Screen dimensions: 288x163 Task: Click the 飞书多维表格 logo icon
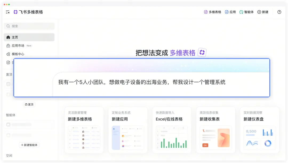click(x=16, y=12)
